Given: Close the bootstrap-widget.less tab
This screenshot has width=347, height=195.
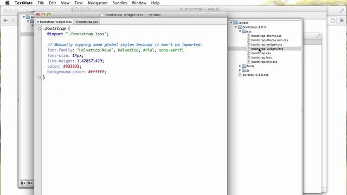Looking at the screenshot, I should (x=38, y=22).
